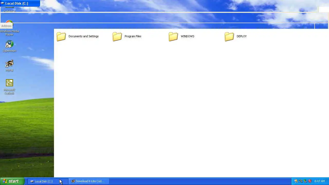Click the MyPal desktop label

pyautogui.click(x=9, y=70)
